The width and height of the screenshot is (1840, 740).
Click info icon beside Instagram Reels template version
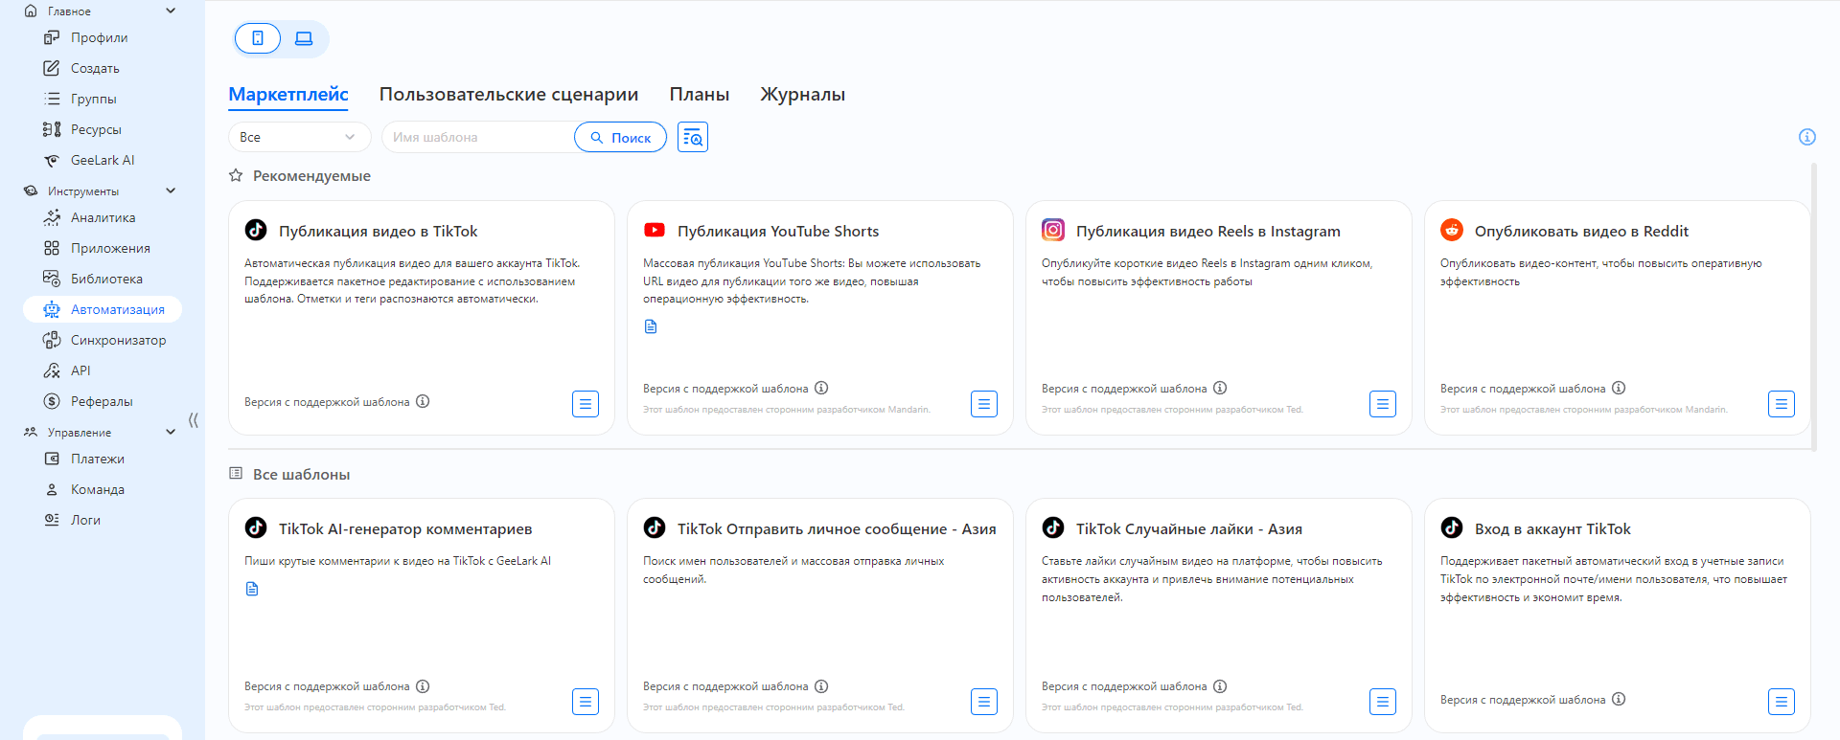pyautogui.click(x=1220, y=388)
